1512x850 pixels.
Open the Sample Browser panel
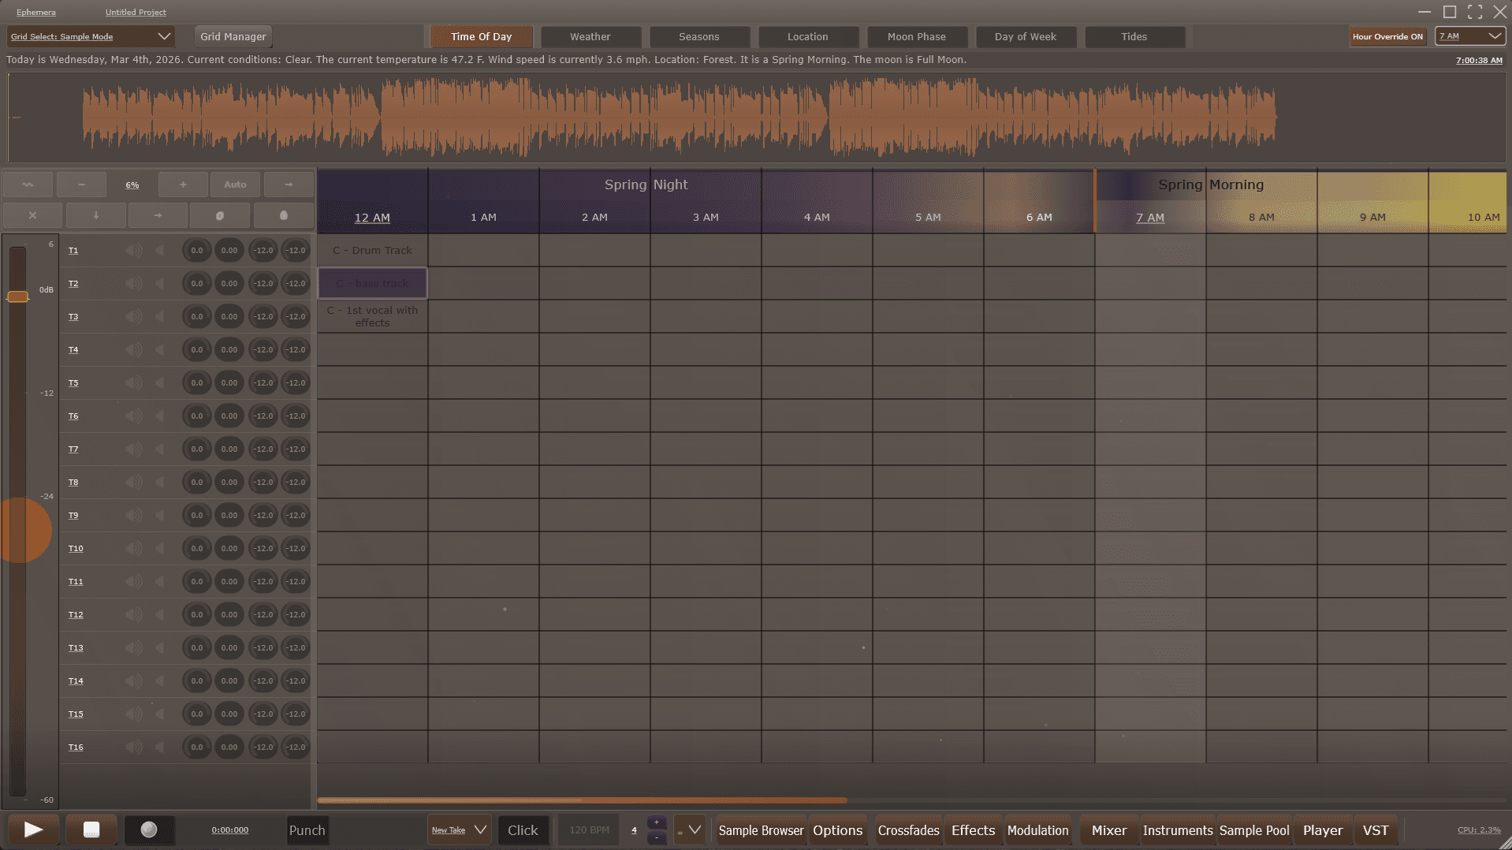click(x=760, y=830)
